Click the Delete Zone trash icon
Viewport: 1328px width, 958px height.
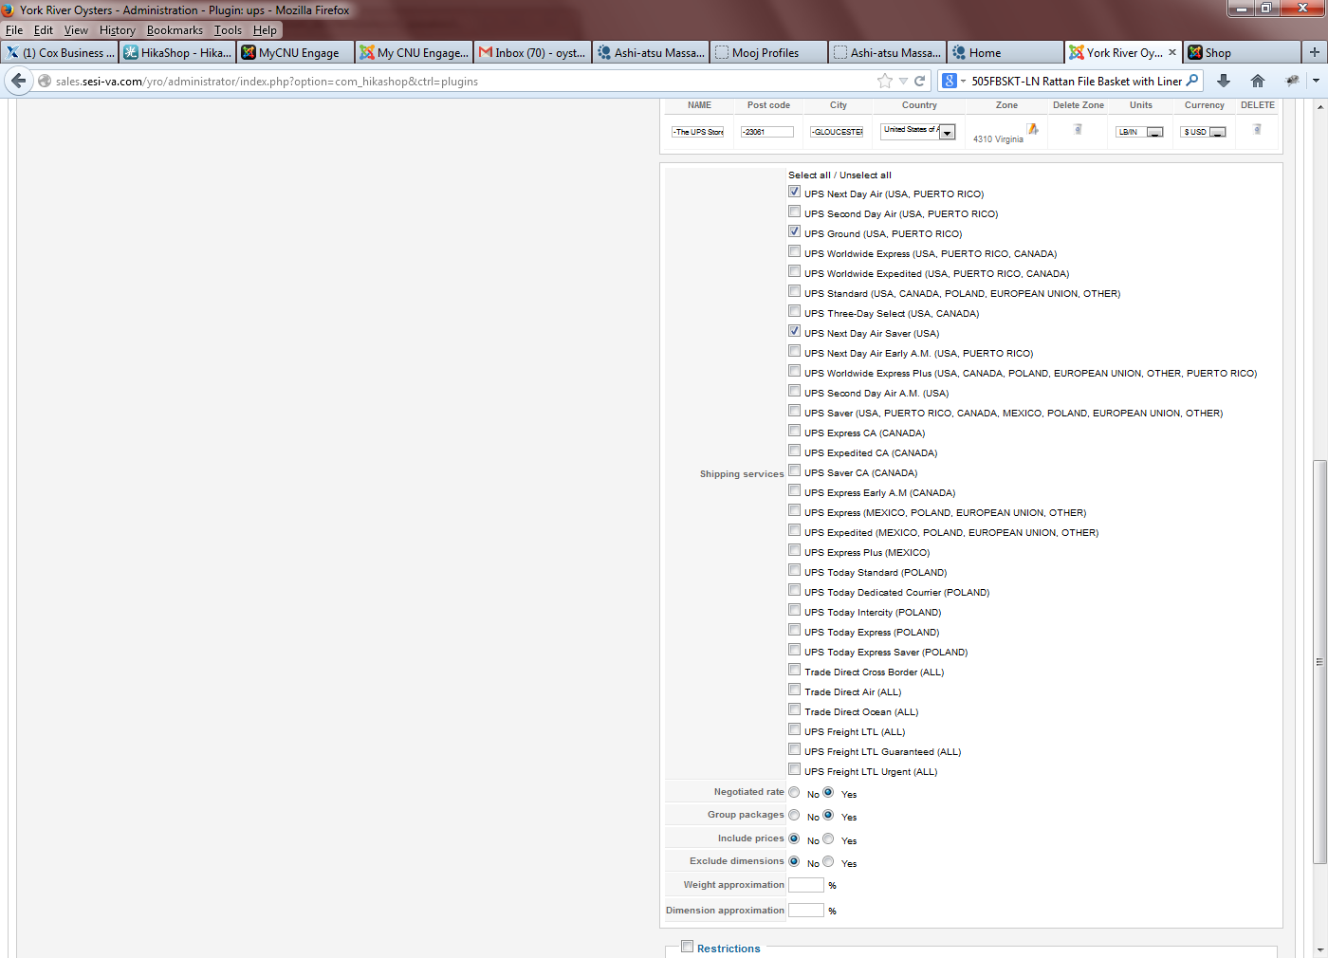1078,129
